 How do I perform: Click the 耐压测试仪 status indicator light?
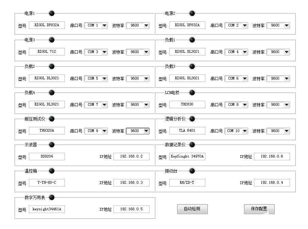[x=52, y=119]
